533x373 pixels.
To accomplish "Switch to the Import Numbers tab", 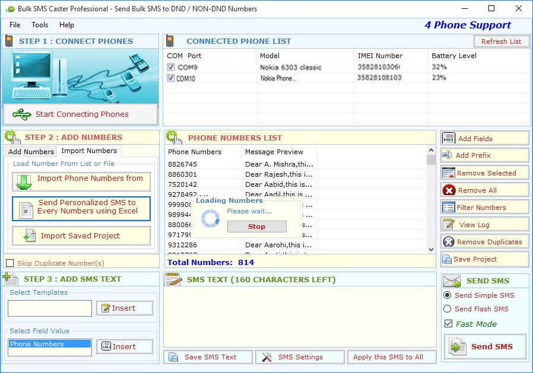I will click(89, 151).
